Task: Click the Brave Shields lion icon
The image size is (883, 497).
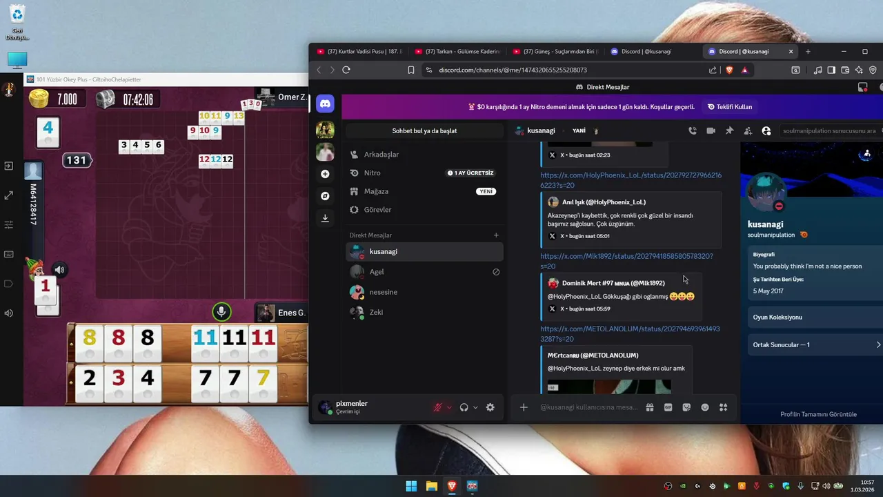Action: (x=729, y=70)
